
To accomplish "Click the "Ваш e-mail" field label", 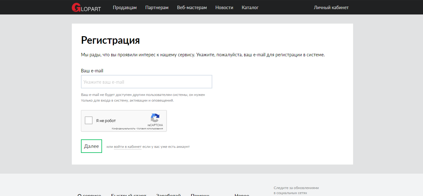I will coord(92,71).
